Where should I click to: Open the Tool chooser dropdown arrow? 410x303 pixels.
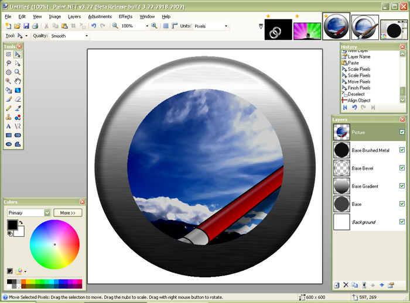tap(26, 36)
